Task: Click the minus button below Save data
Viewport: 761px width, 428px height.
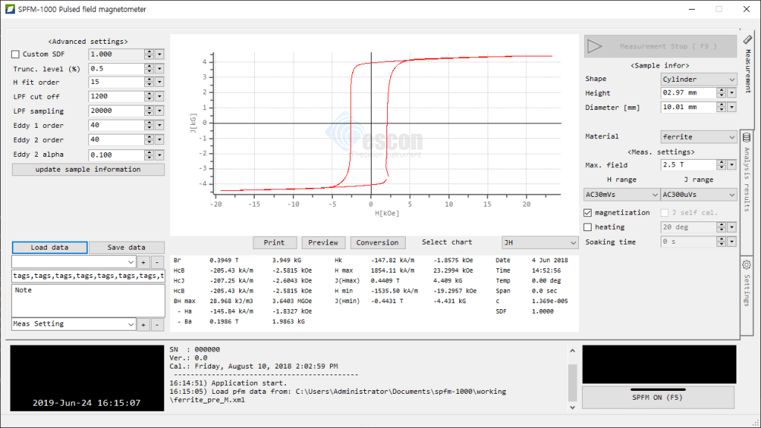Action: (x=157, y=262)
